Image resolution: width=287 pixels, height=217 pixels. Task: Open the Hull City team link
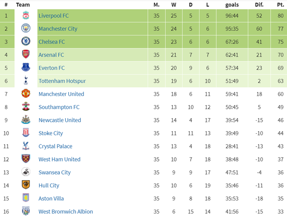49,185
